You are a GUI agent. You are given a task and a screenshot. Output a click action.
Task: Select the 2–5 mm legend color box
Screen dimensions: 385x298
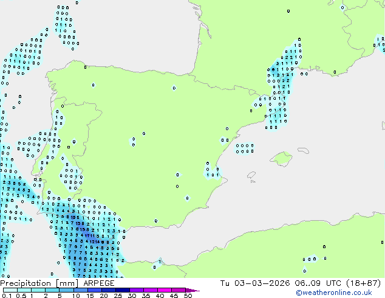[x=52, y=290]
